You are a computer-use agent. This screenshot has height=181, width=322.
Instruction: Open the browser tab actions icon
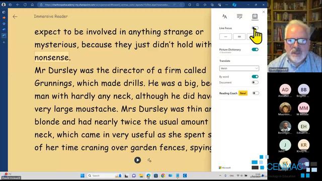(10, 5)
